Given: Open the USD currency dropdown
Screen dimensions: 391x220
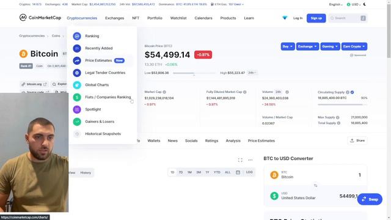Looking at the screenshot, I should 354,4.
